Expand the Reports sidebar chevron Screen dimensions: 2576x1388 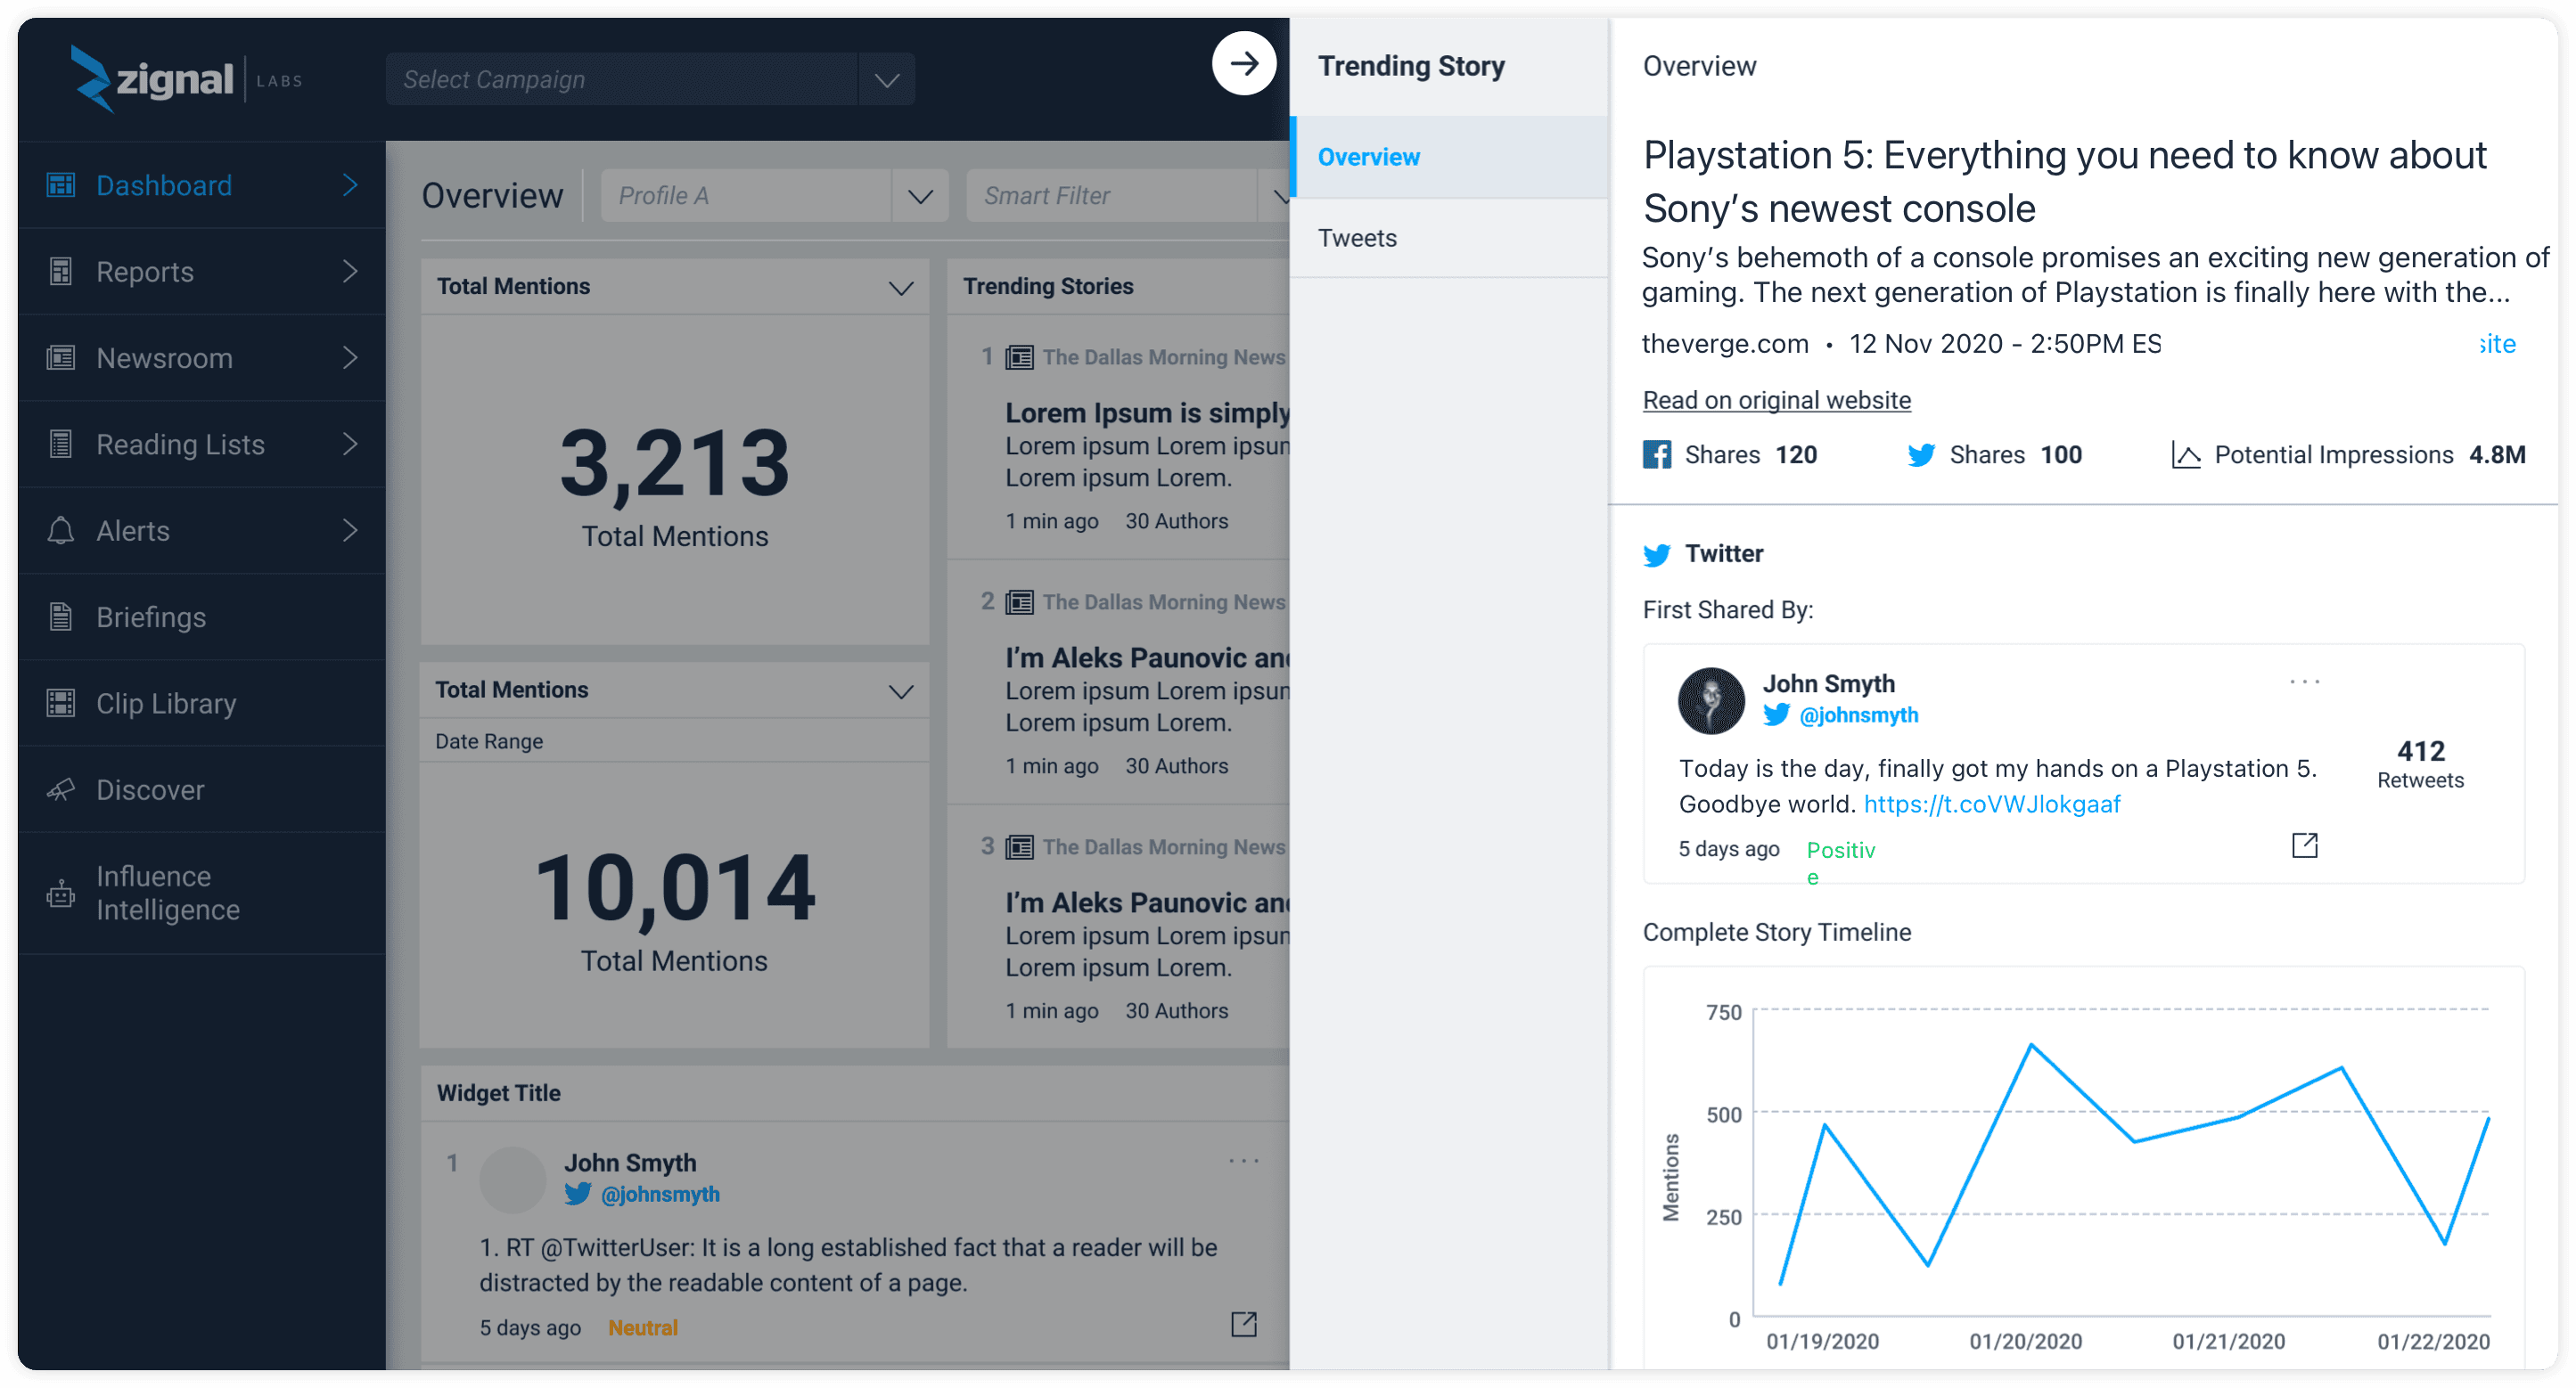(350, 272)
